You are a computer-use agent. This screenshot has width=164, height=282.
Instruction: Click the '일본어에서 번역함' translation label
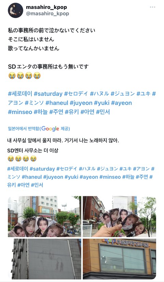[23, 129]
